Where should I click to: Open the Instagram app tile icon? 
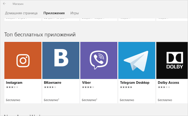click(23, 60)
